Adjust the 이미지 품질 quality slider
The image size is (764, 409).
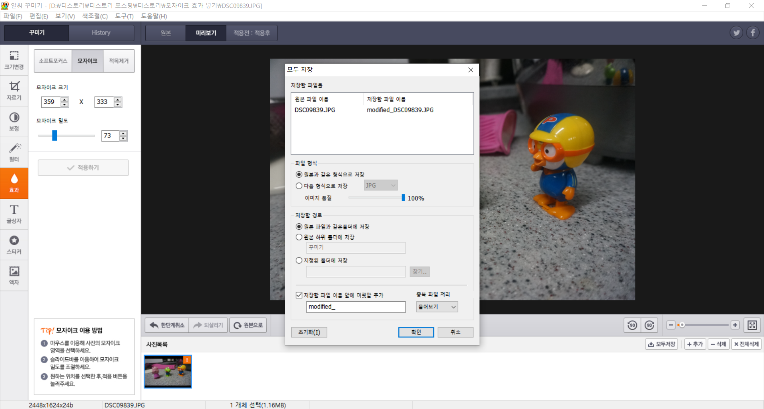coord(403,198)
